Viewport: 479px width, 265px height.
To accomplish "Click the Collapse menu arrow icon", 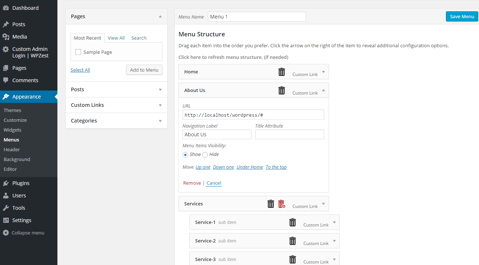I will coord(6,233).
